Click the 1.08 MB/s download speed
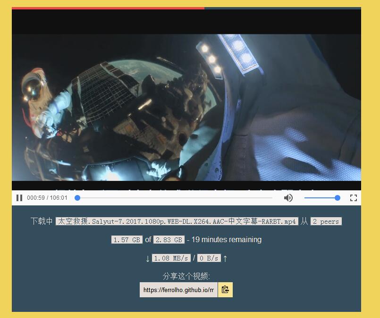The image size is (380, 318). [x=171, y=258]
